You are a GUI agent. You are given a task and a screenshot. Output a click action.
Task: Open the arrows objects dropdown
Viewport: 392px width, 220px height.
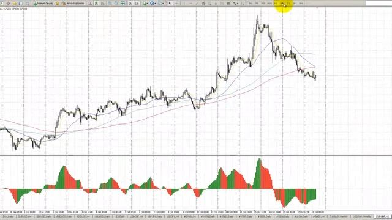[x=235, y=4]
